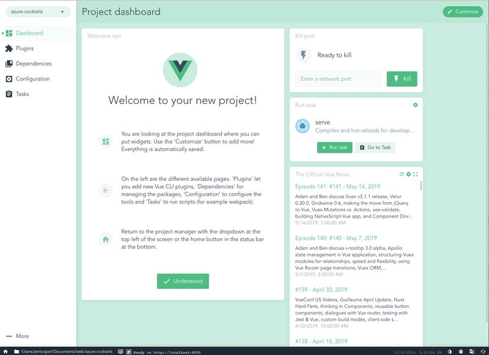Viewport: 489px width, 355px height.
Task: Click the left-arrow tip icon
Action: point(106,191)
